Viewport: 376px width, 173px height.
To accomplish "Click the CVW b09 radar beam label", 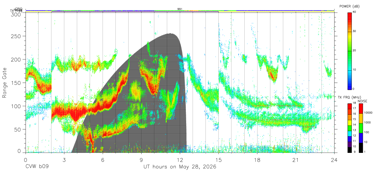I will (37, 167).
